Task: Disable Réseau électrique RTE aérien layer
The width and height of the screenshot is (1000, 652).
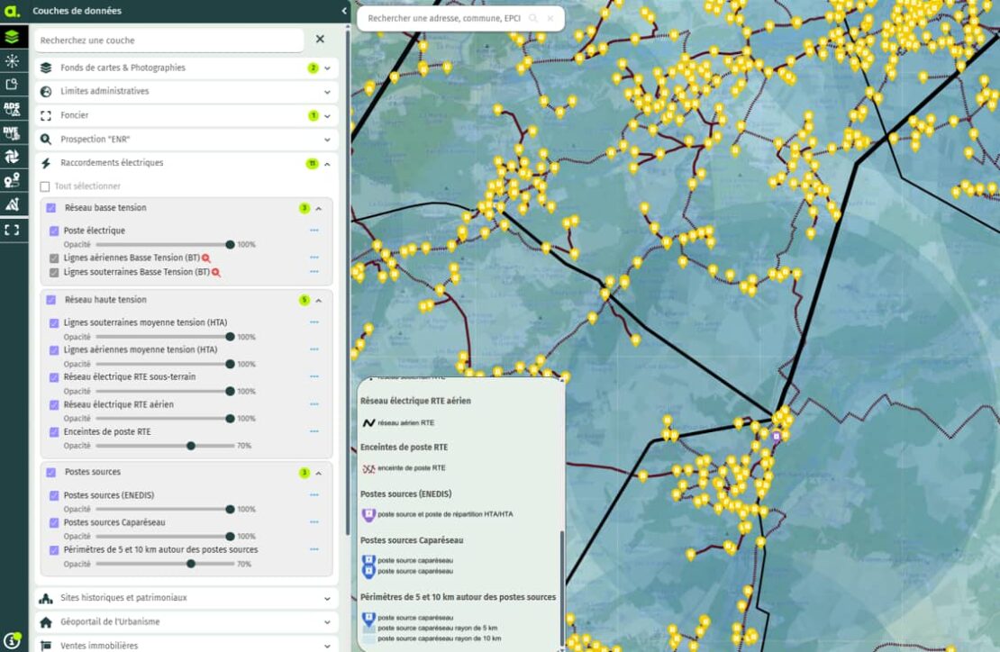Action: pos(54,405)
